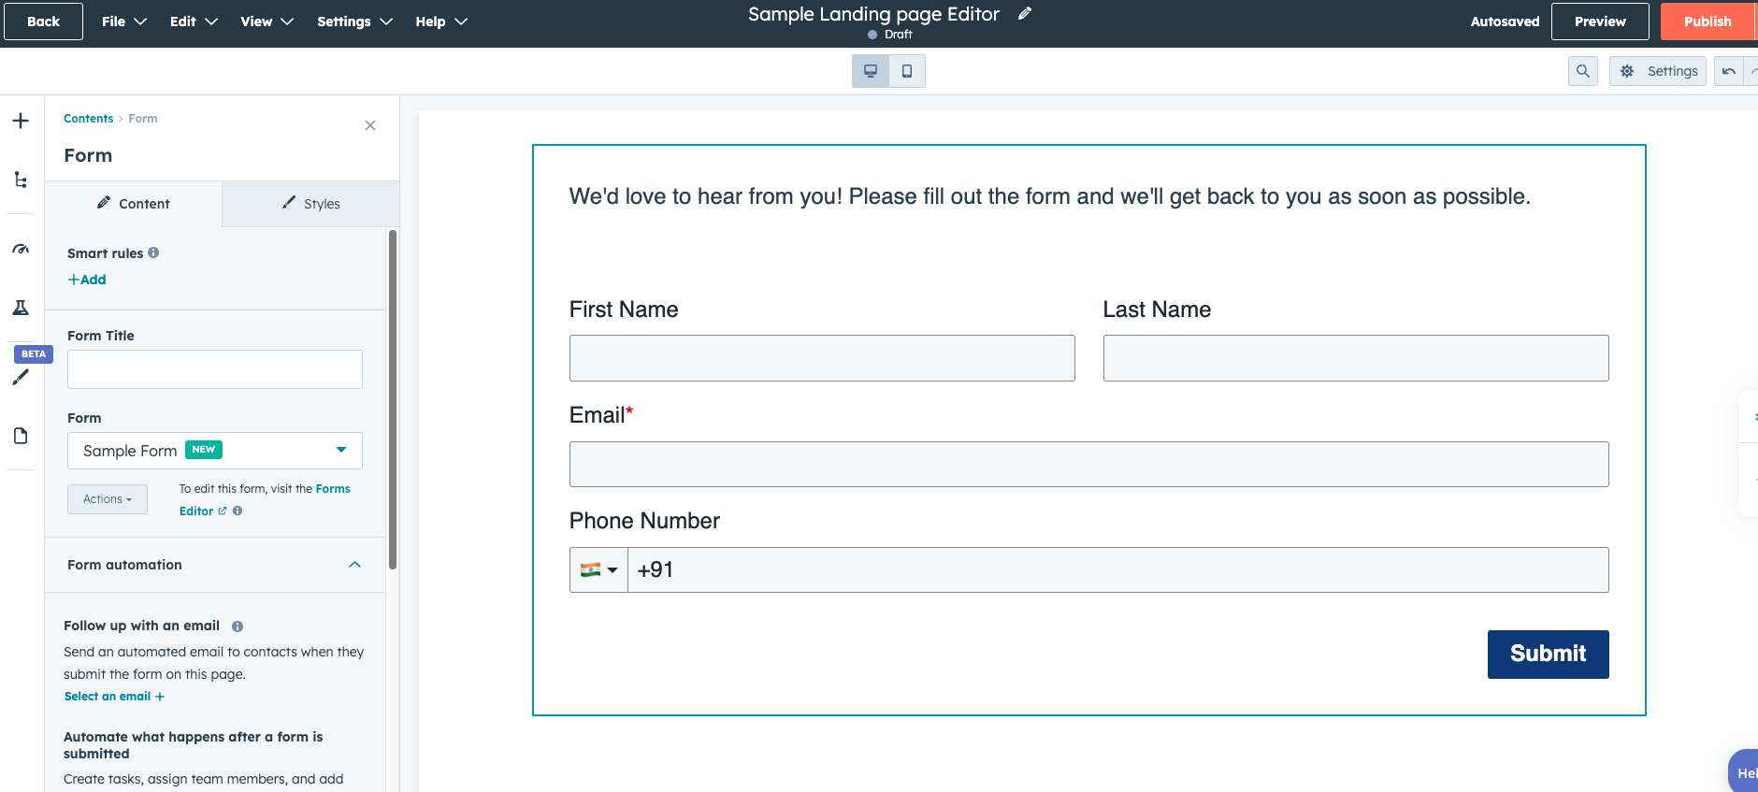Open the country flag dropdown in Phone Number
The height and width of the screenshot is (792, 1758).
(x=598, y=569)
